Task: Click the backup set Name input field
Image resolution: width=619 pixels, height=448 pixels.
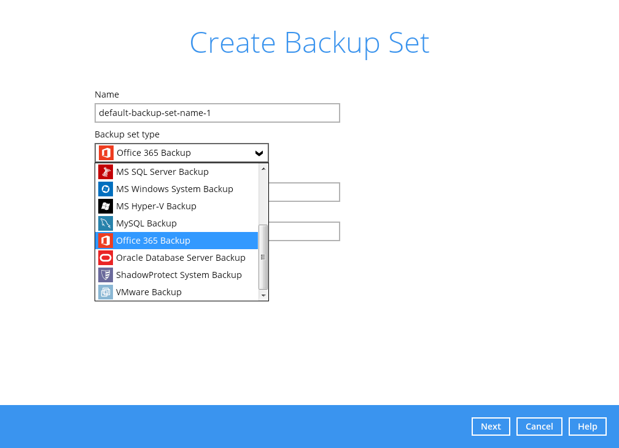Action: click(217, 113)
